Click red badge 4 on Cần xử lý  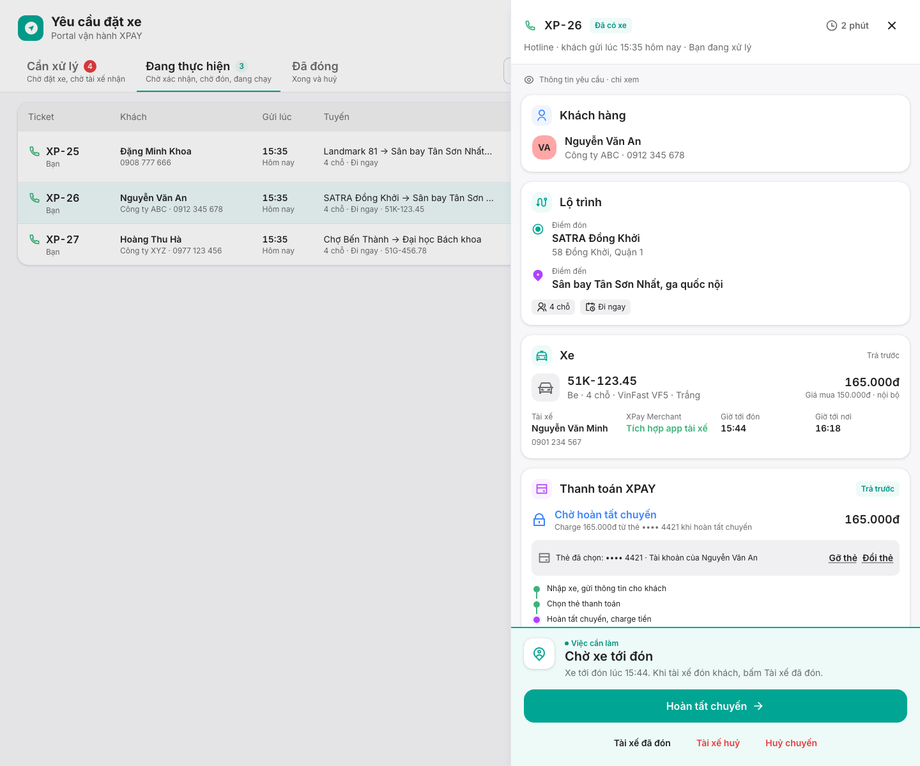point(90,66)
